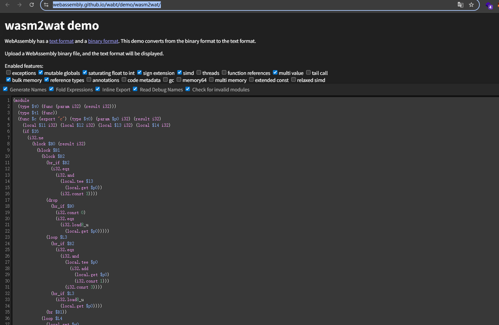Open the text format link

(61, 41)
